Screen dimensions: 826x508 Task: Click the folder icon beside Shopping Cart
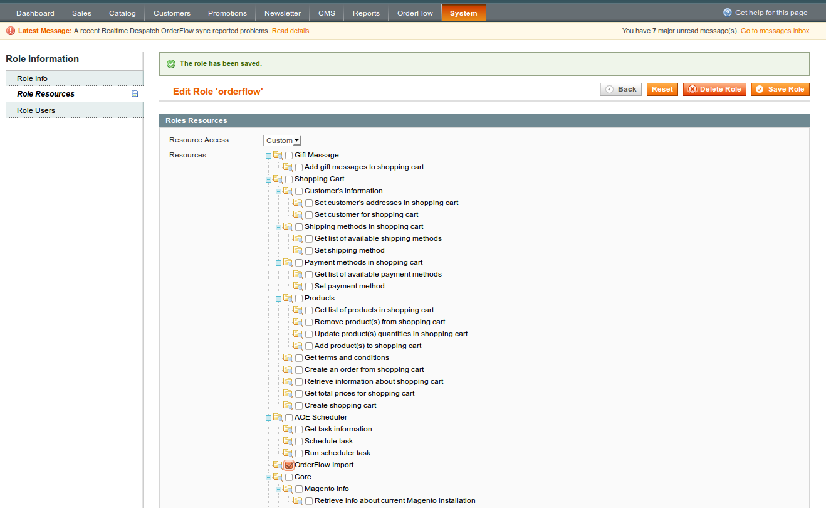(x=278, y=179)
